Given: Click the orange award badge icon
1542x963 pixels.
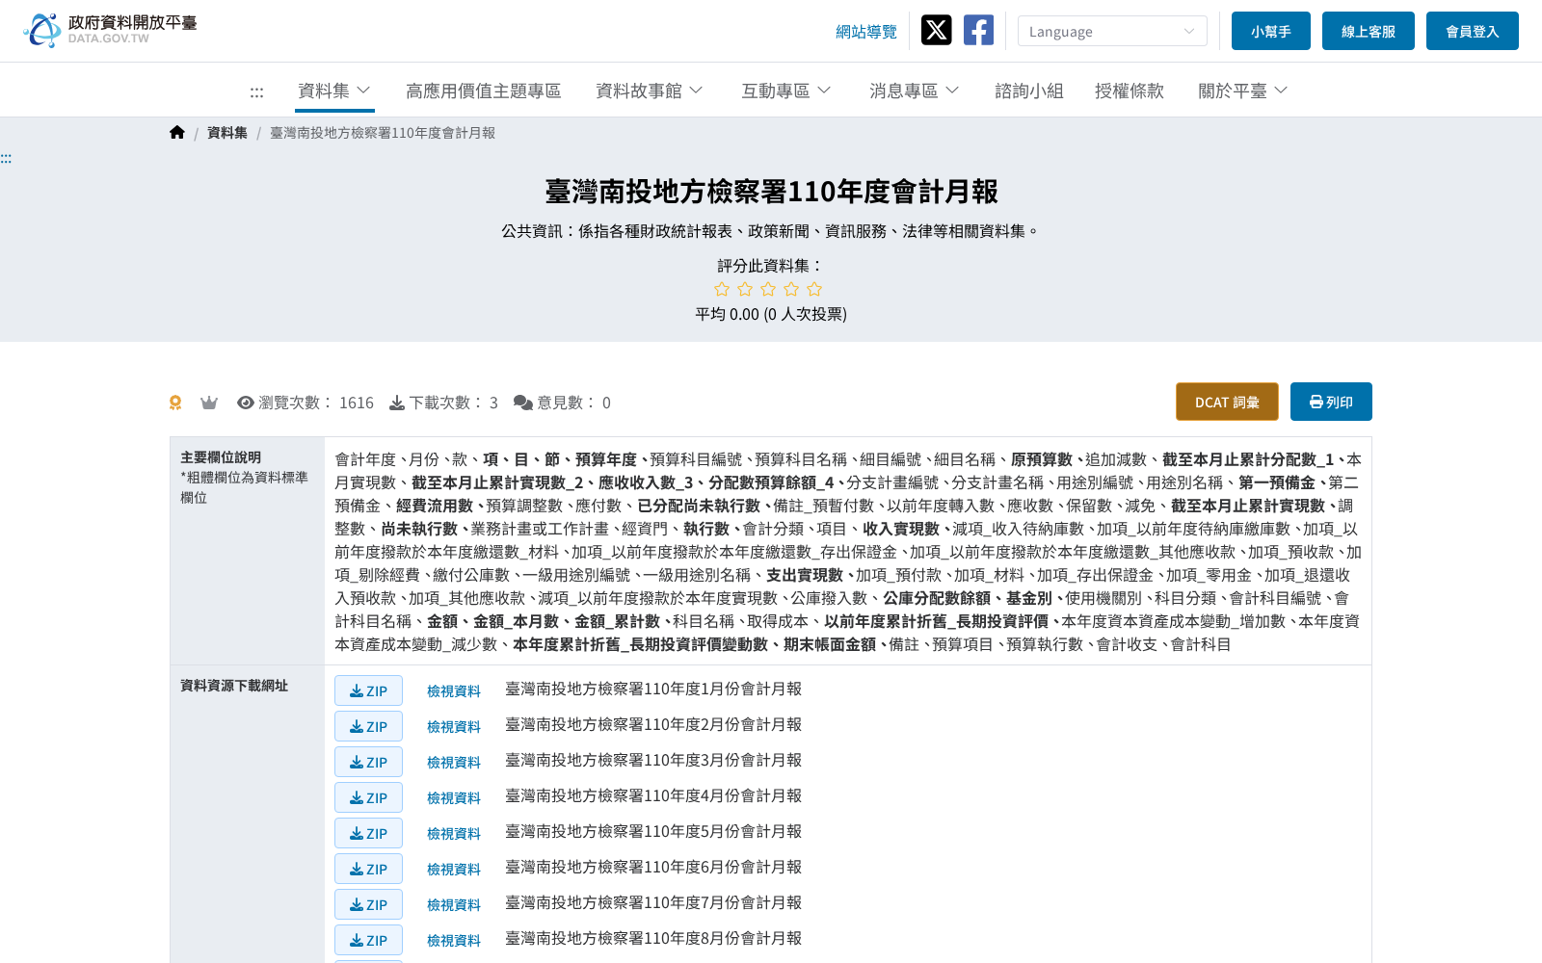Looking at the screenshot, I should [175, 403].
